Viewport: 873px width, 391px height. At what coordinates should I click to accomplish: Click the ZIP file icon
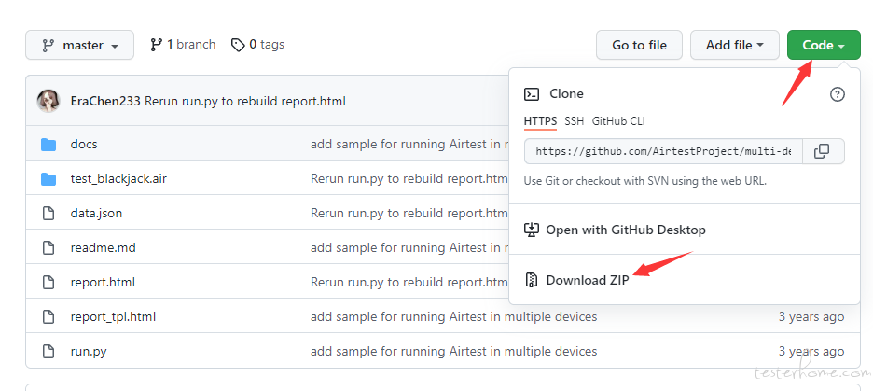(532, 280)
